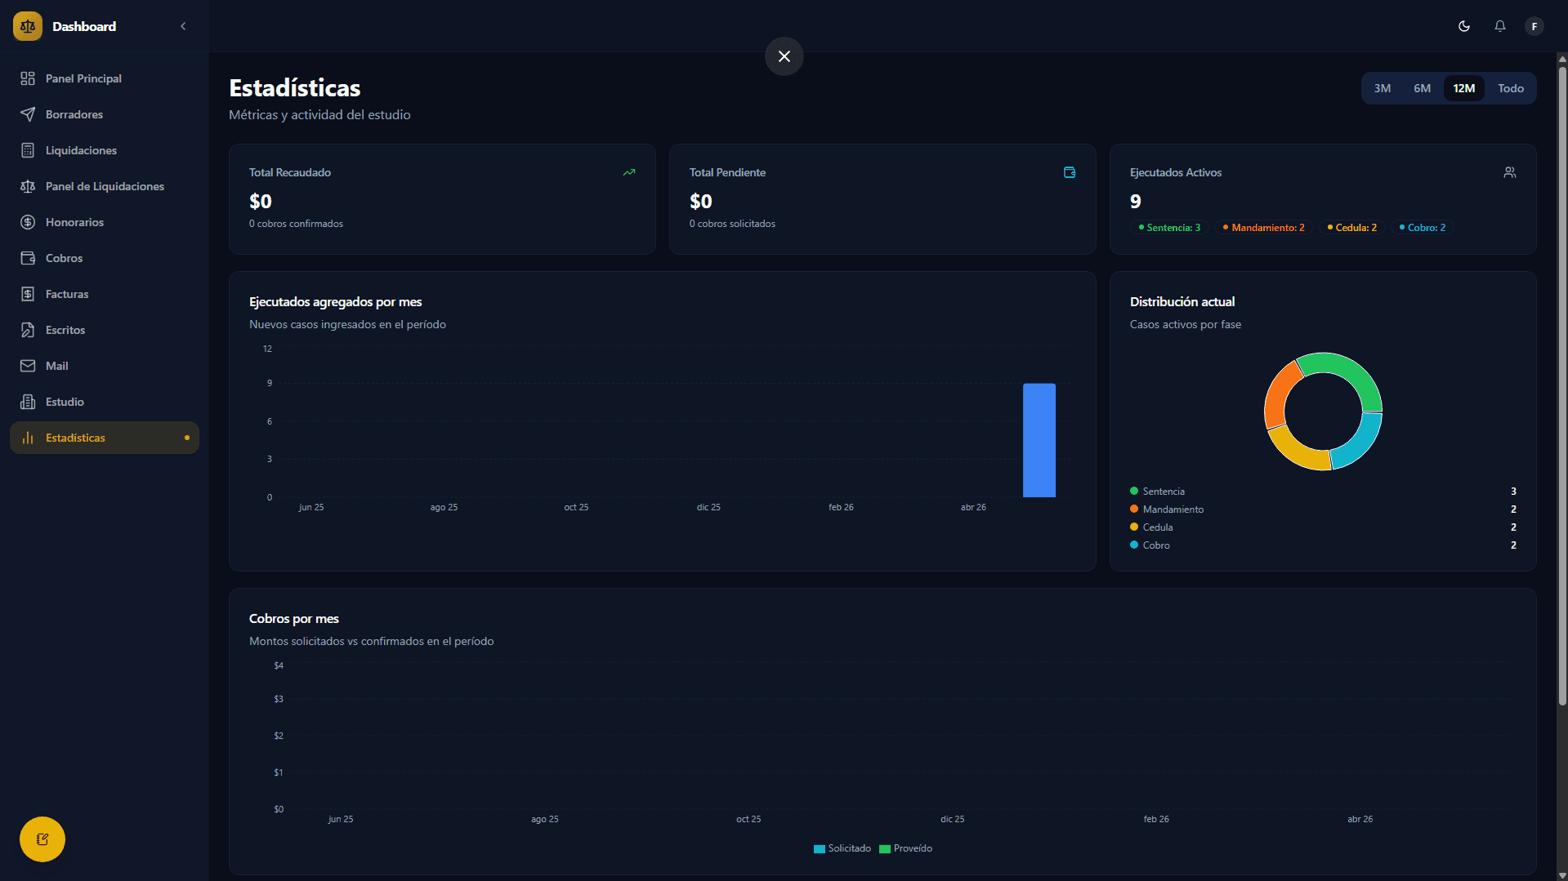Show all time with Todo tab
The image size is (1568, 881).
coord(1511,88)
